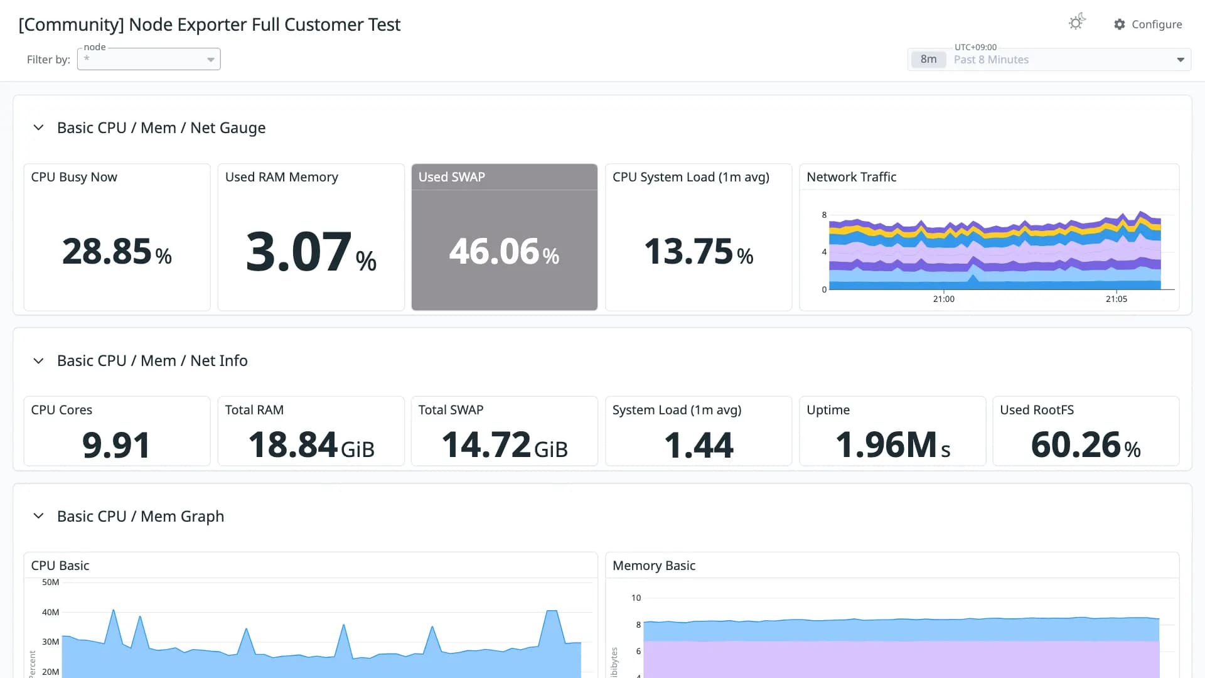Click the time range dropdown caret
The height and width of the screenshot is (678, 1205).
tap(1181, 60)
